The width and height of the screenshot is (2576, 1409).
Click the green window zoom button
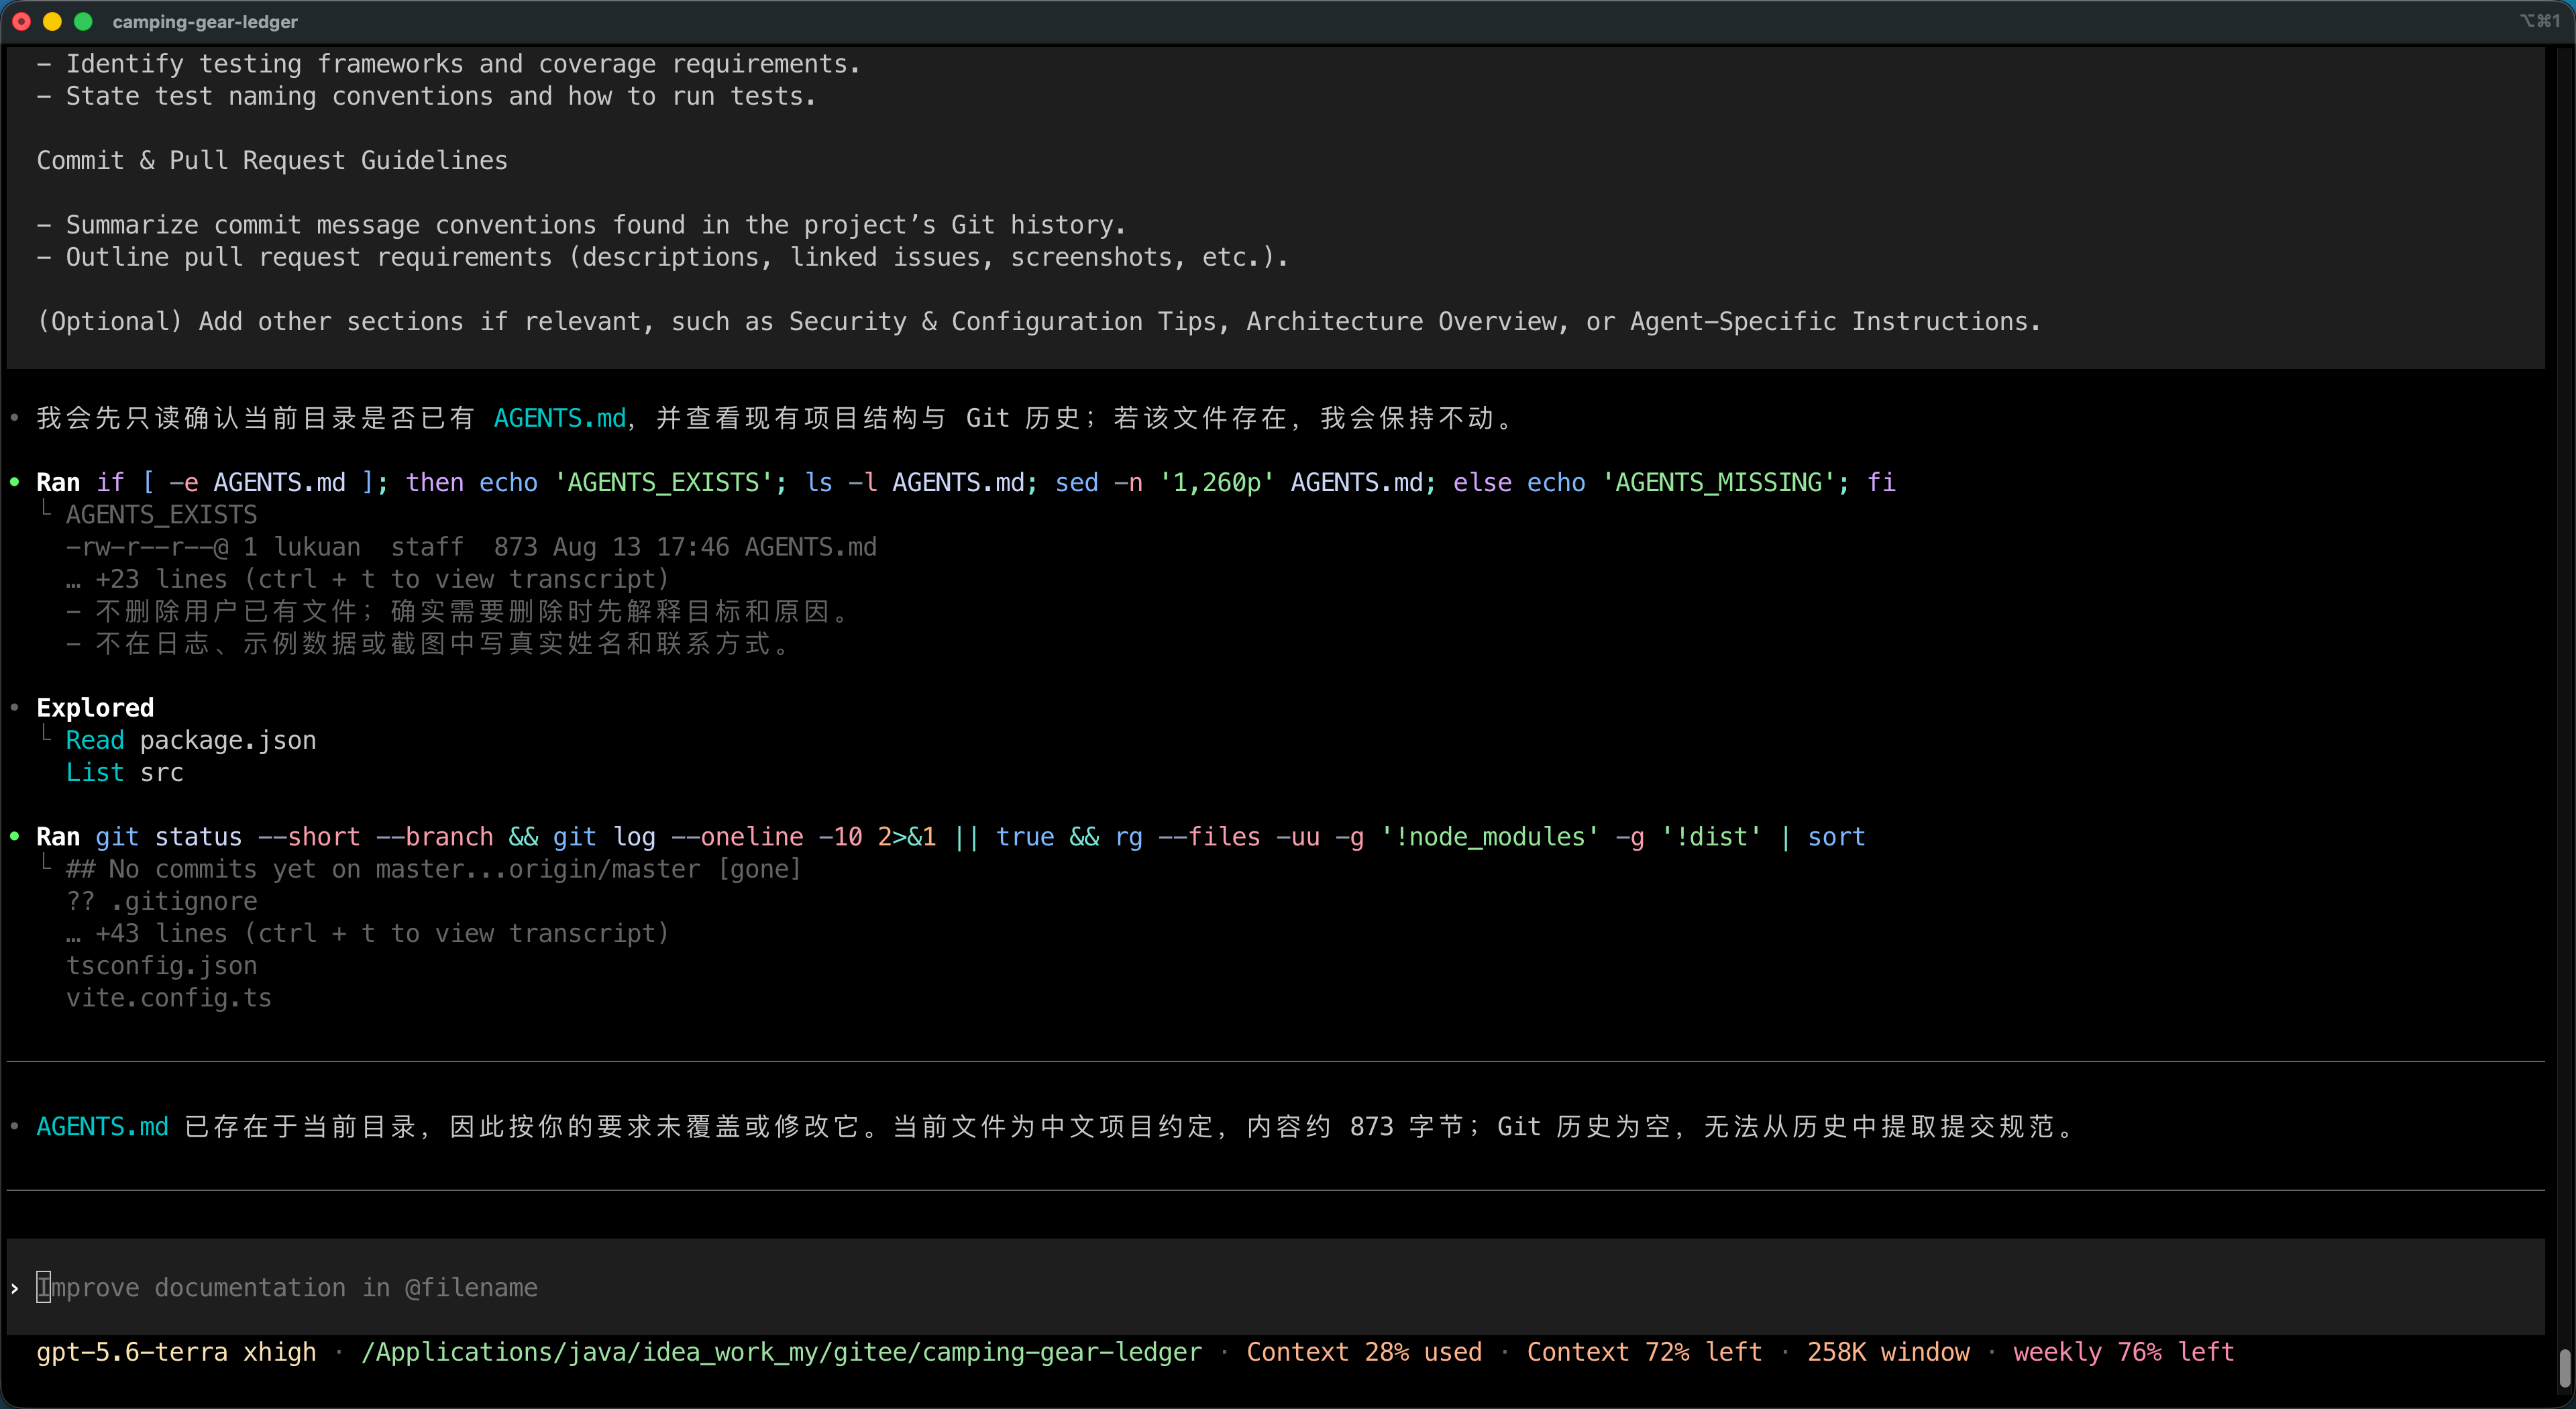pyautogui.click(x=83, y=21)
